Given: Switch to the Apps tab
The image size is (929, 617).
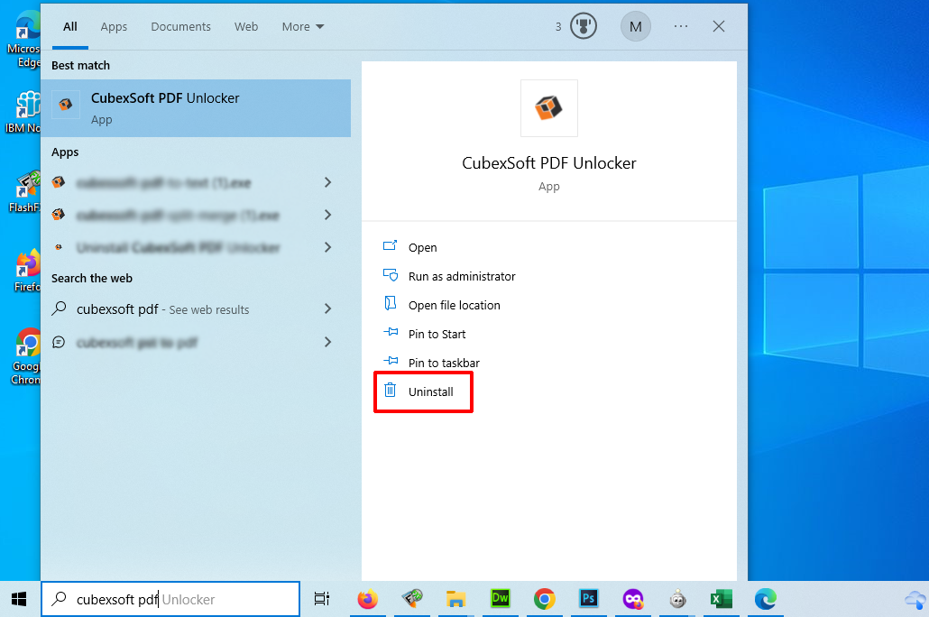Looking at the screenshot, I should point(114,27).
